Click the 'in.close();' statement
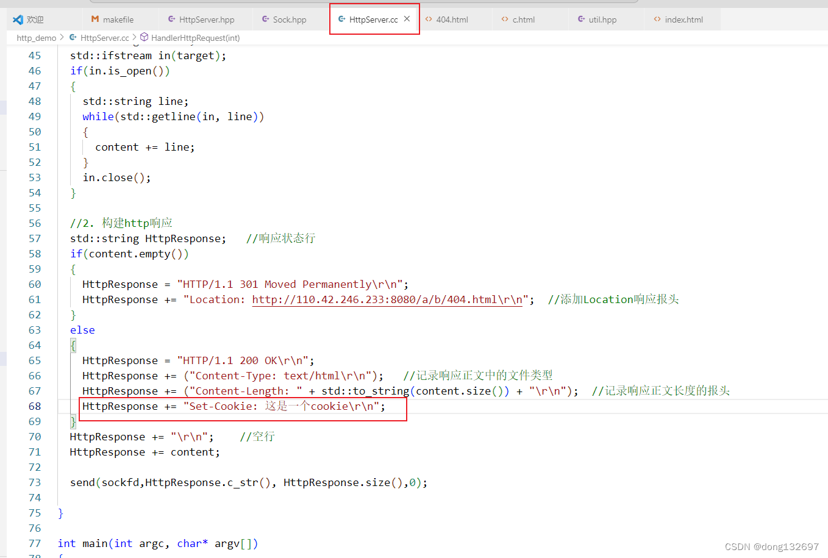828x558 pixels. point(117,177)
